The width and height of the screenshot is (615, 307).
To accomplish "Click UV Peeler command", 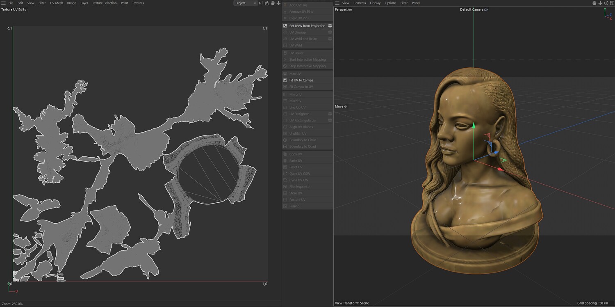I will [x=307, y=53].
